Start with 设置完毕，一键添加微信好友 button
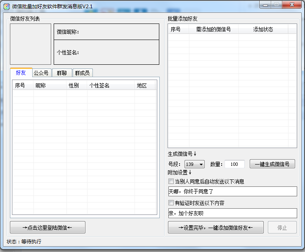 coord(216,227)
